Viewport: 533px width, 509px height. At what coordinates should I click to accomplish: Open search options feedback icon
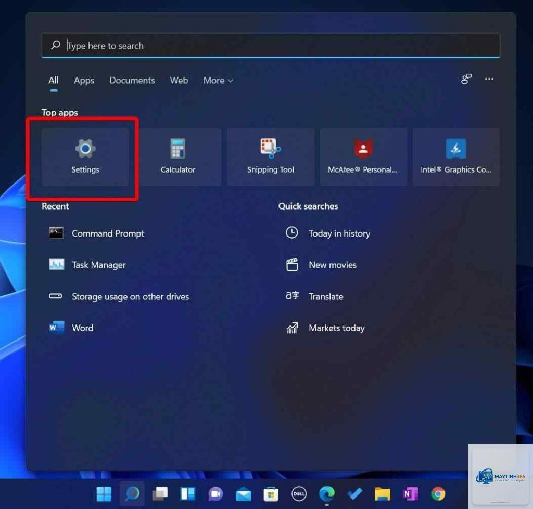[466, 79]
